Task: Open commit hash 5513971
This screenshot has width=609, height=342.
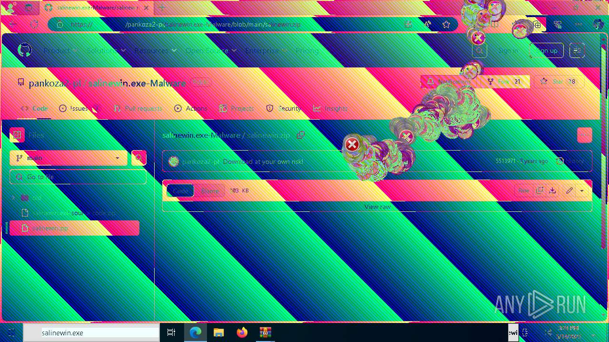Action: click(x=505, y=161)
